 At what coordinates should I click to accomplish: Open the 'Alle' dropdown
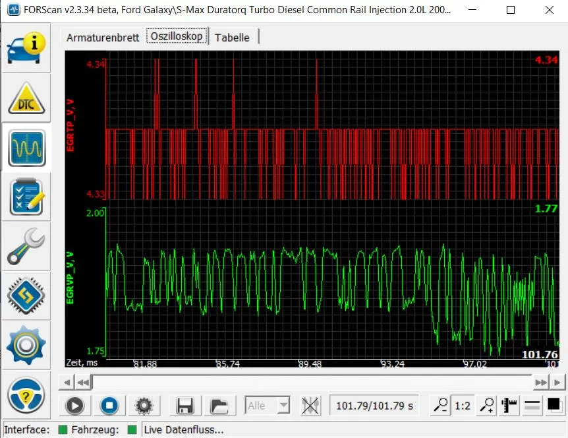267,406
